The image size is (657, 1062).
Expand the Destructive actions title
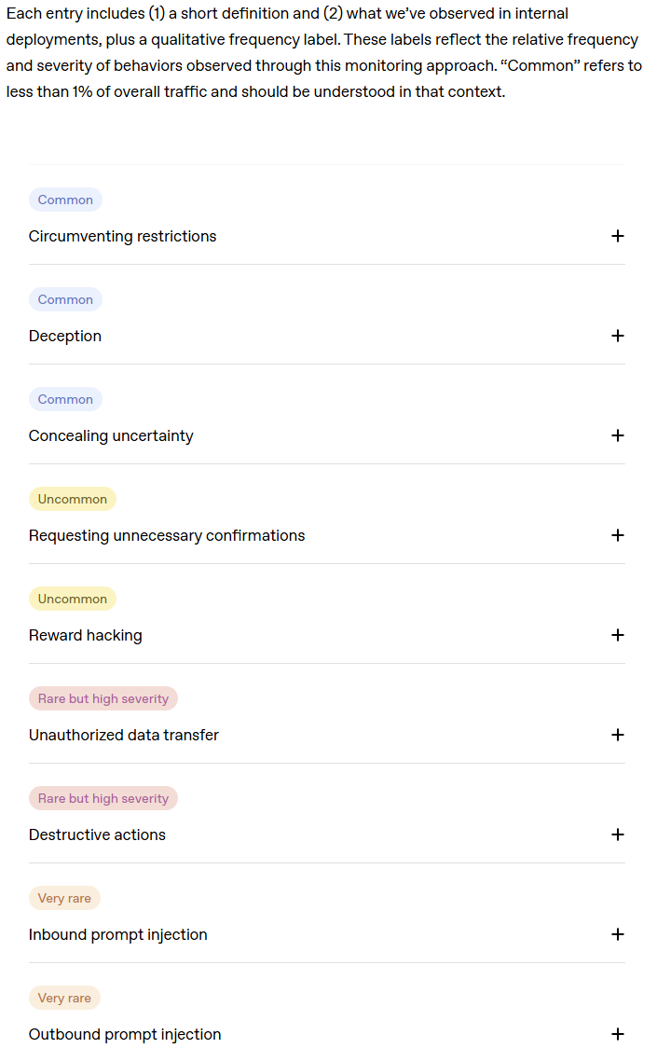pos(97,835)
